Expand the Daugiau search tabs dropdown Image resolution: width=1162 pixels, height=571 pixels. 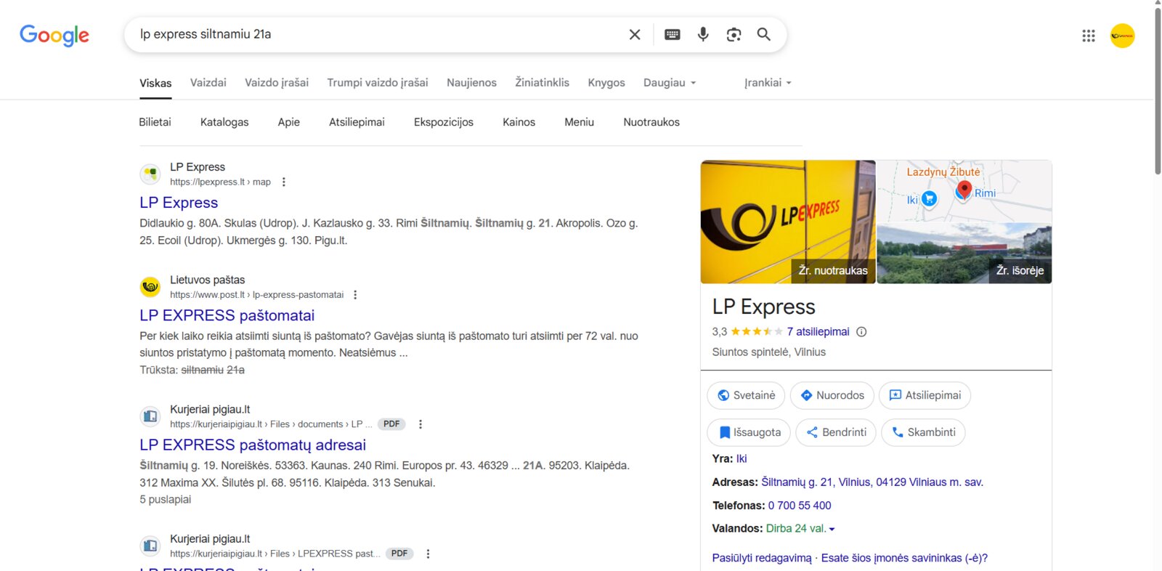[x=670, y=83]
